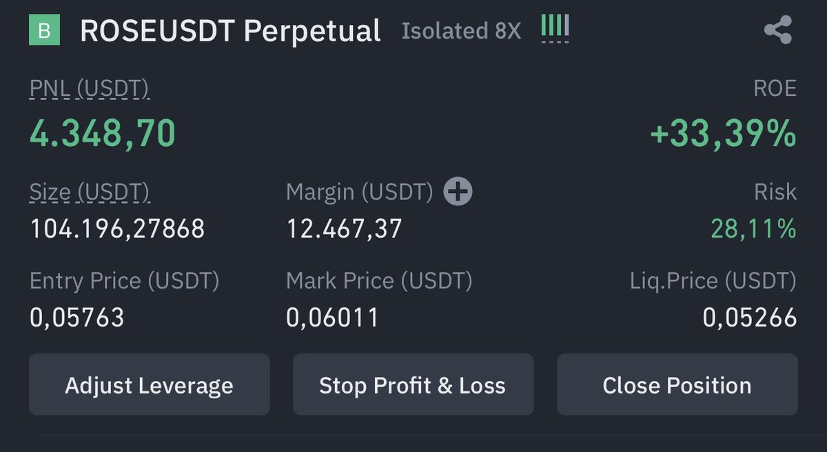Viewport: 827px width, 452px height.
Task: Select the Margin amount 12.467,37
Action: (x=344, y=228)
